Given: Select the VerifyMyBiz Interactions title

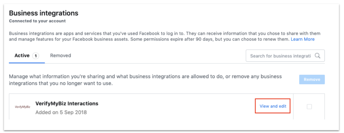Looking at the screenshot, I should coord(67,104).
